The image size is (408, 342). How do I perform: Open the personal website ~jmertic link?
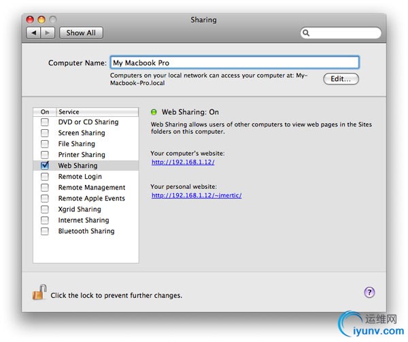197,195
